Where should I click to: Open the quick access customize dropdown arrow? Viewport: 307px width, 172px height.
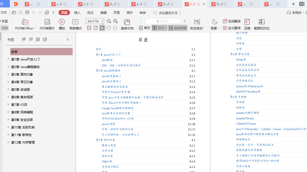[53, 13]
